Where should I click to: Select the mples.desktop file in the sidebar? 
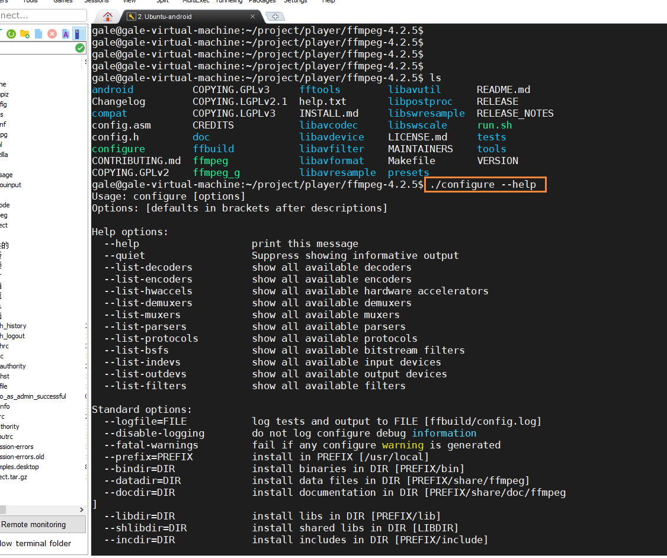[19, 467]
